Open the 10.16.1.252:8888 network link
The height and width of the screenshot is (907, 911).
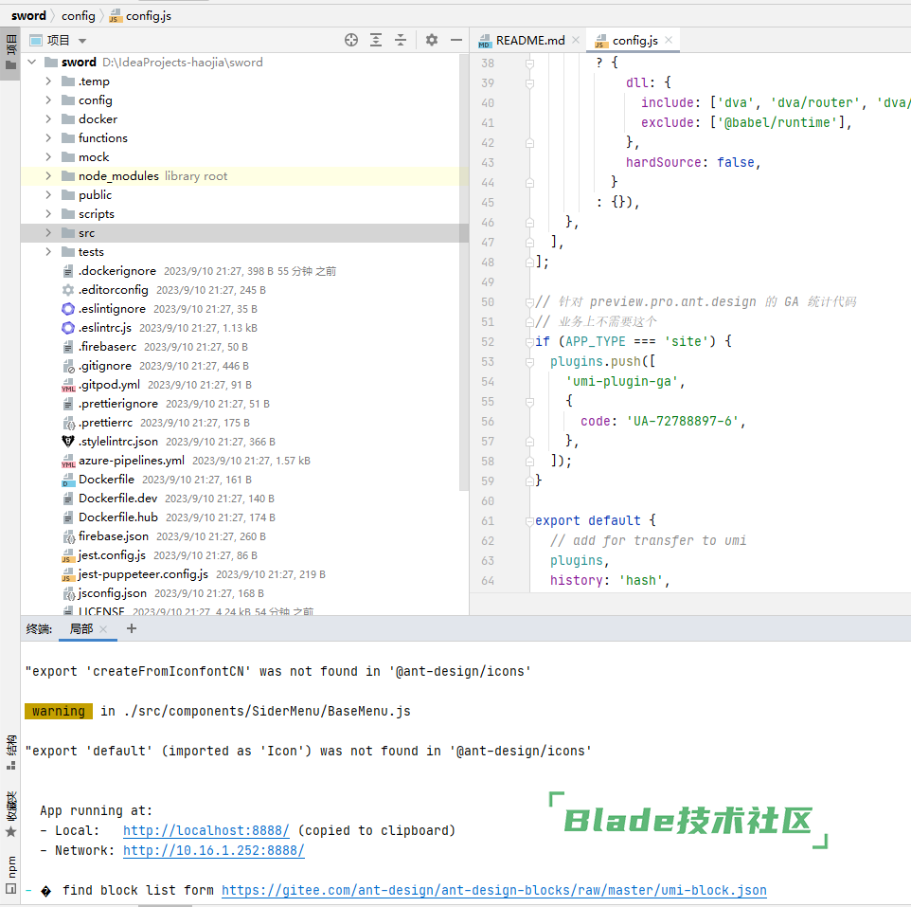click(x=214, y=850)
